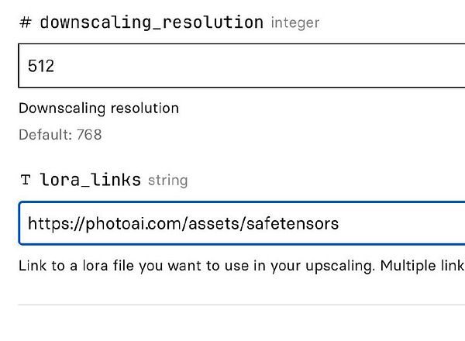Click the downscaling_resolution field label

click(x=151, y=22)
